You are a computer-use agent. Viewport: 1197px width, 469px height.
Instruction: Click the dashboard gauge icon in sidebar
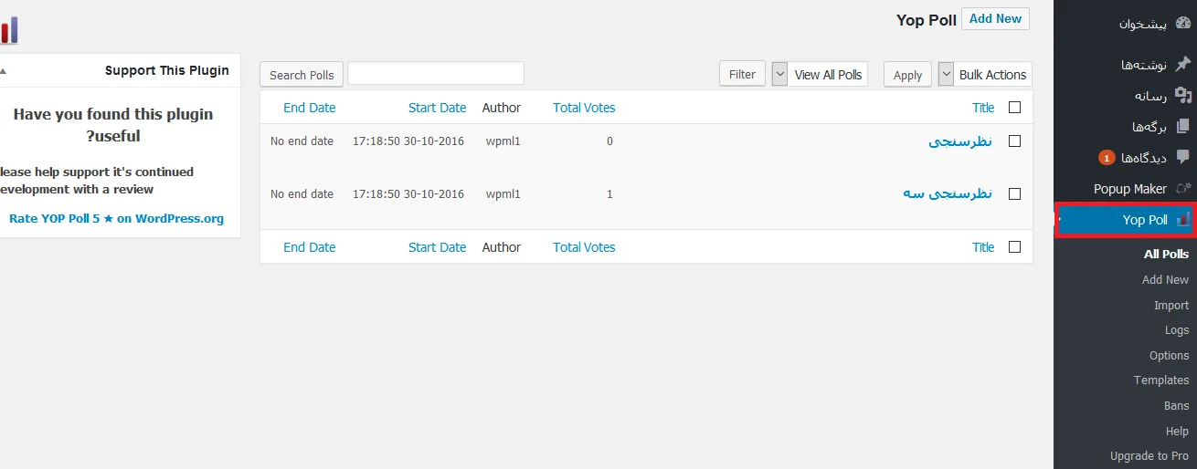[x=1183, y=24]
